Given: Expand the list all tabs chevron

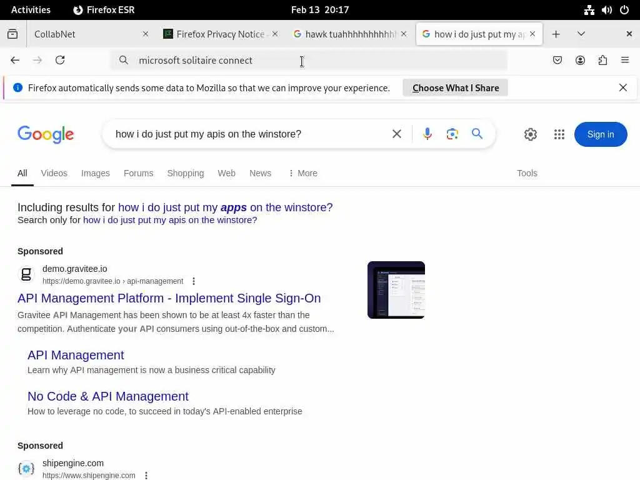Looking at the screenshot, I should [x=581, y=34].
